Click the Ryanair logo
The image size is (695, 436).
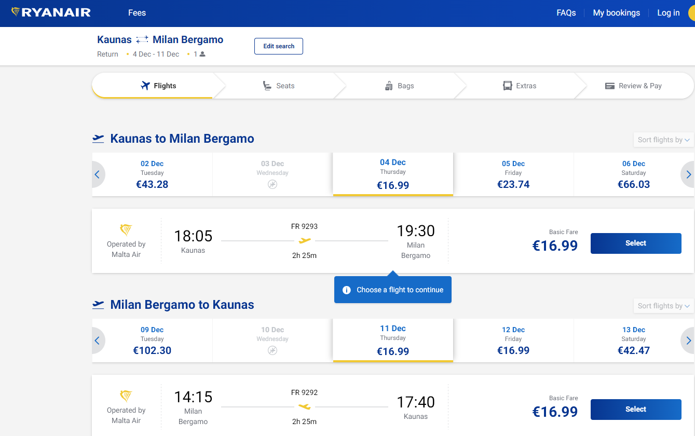tap(49, 12)
